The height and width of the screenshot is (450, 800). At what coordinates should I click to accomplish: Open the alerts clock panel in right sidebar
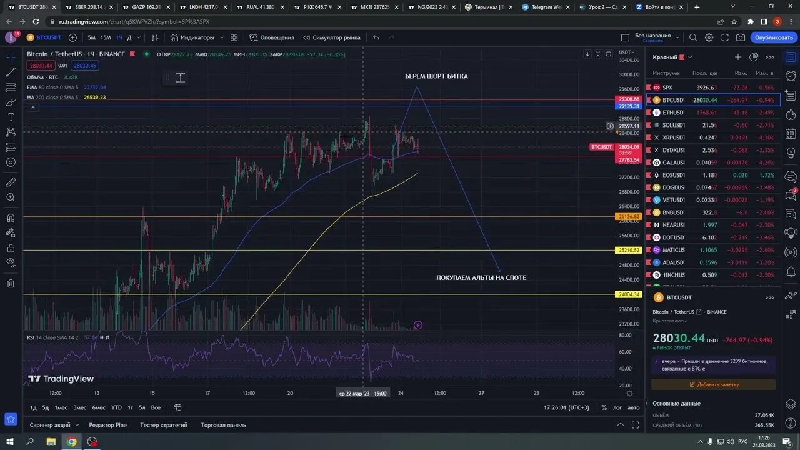click(x=790, y=77)
